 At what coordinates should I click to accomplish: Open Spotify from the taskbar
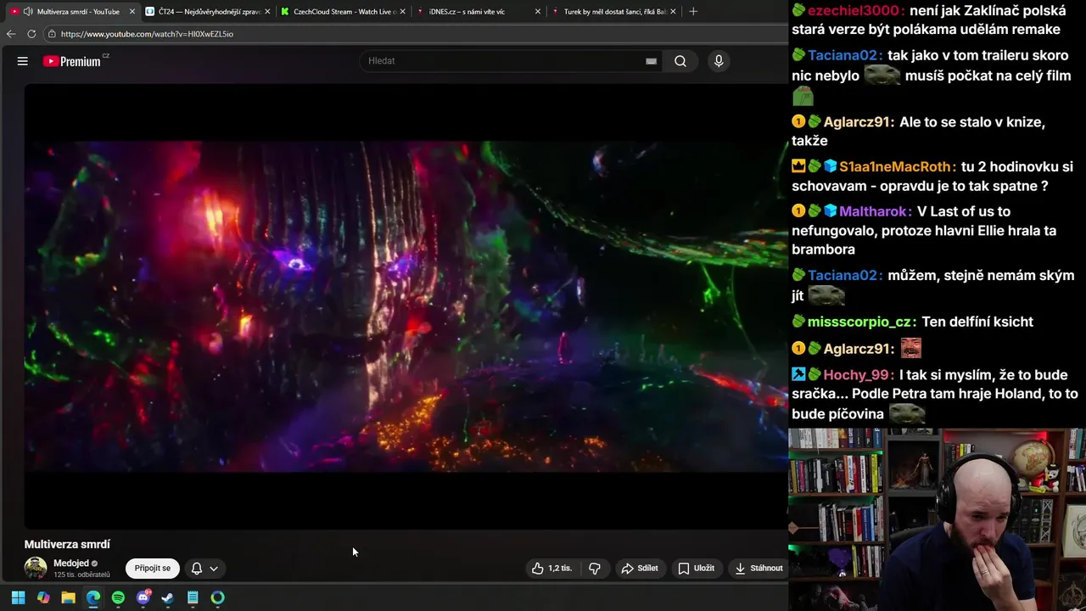pyautogui.click(x=118, y=597)
